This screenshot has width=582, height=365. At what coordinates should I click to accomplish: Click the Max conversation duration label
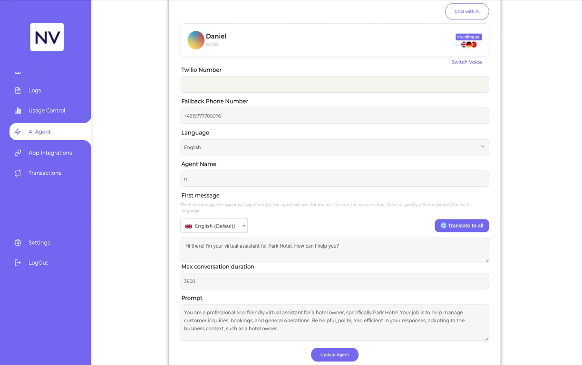point(218,267)
